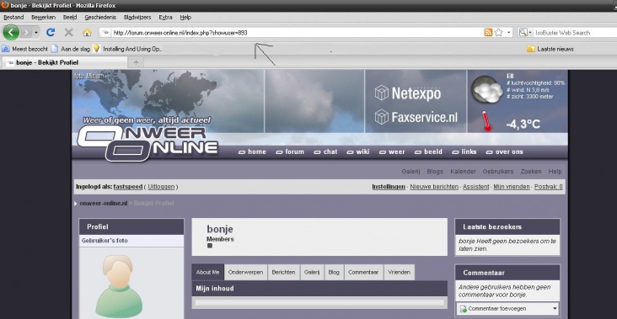
Task: Switch to the Berichten profile tab
Action: pyautogui.click(x=283, y=272)
